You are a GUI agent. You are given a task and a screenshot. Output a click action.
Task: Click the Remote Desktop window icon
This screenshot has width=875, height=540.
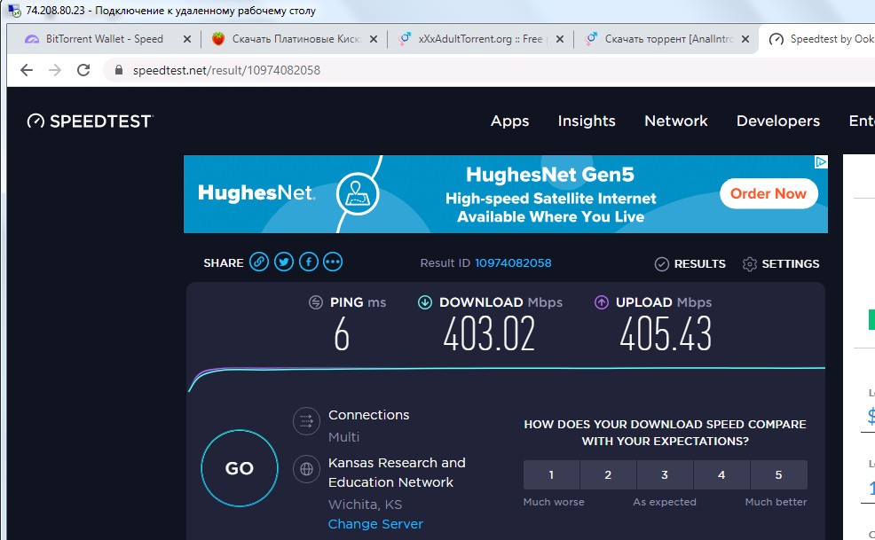pyautogui.click(x=14, y=11)
